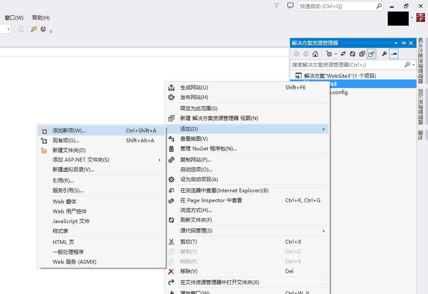Select 新建 解决方案资源管理器 视图(N)
The width and height of the screenshot is (428, 294).
click(x=247, y=118)
